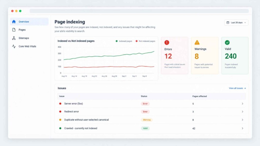
Task: Expand the Duplicate without user-selected canonical chevron
Action: pyautogui.click(x=242, y=120)
